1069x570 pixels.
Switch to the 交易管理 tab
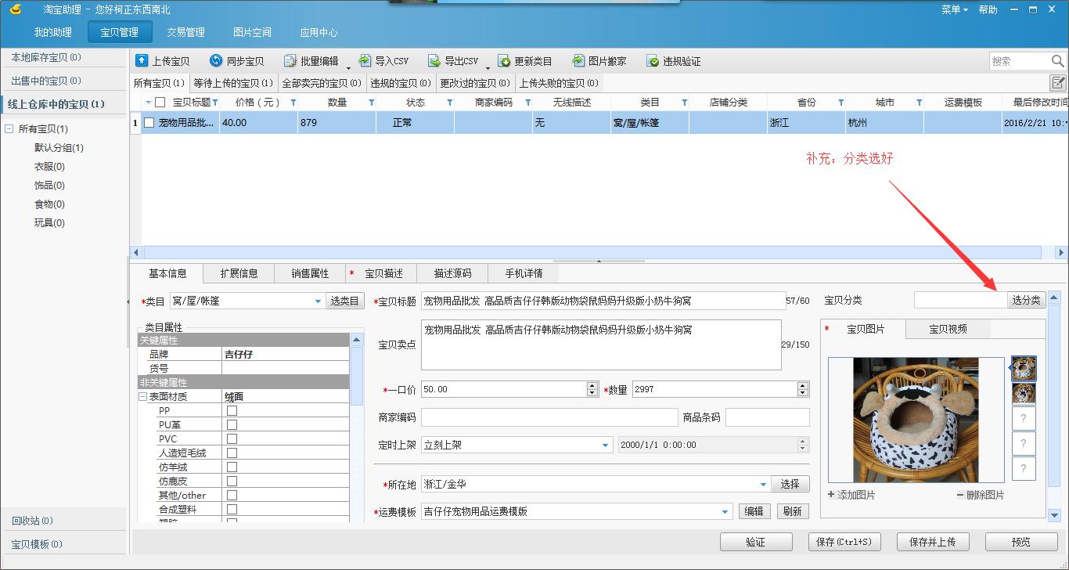point(186,32)
